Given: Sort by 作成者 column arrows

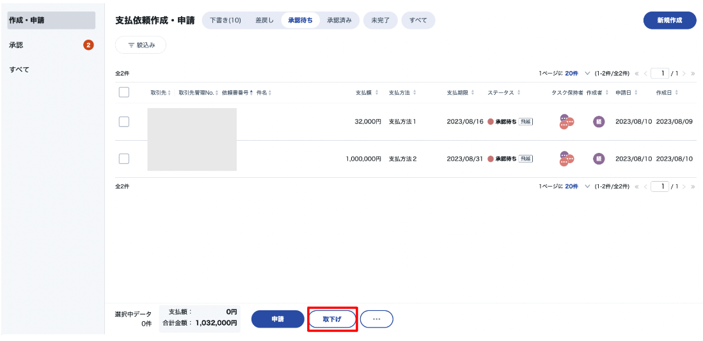Looking at the screenshot, I should [x=607, y=93].
